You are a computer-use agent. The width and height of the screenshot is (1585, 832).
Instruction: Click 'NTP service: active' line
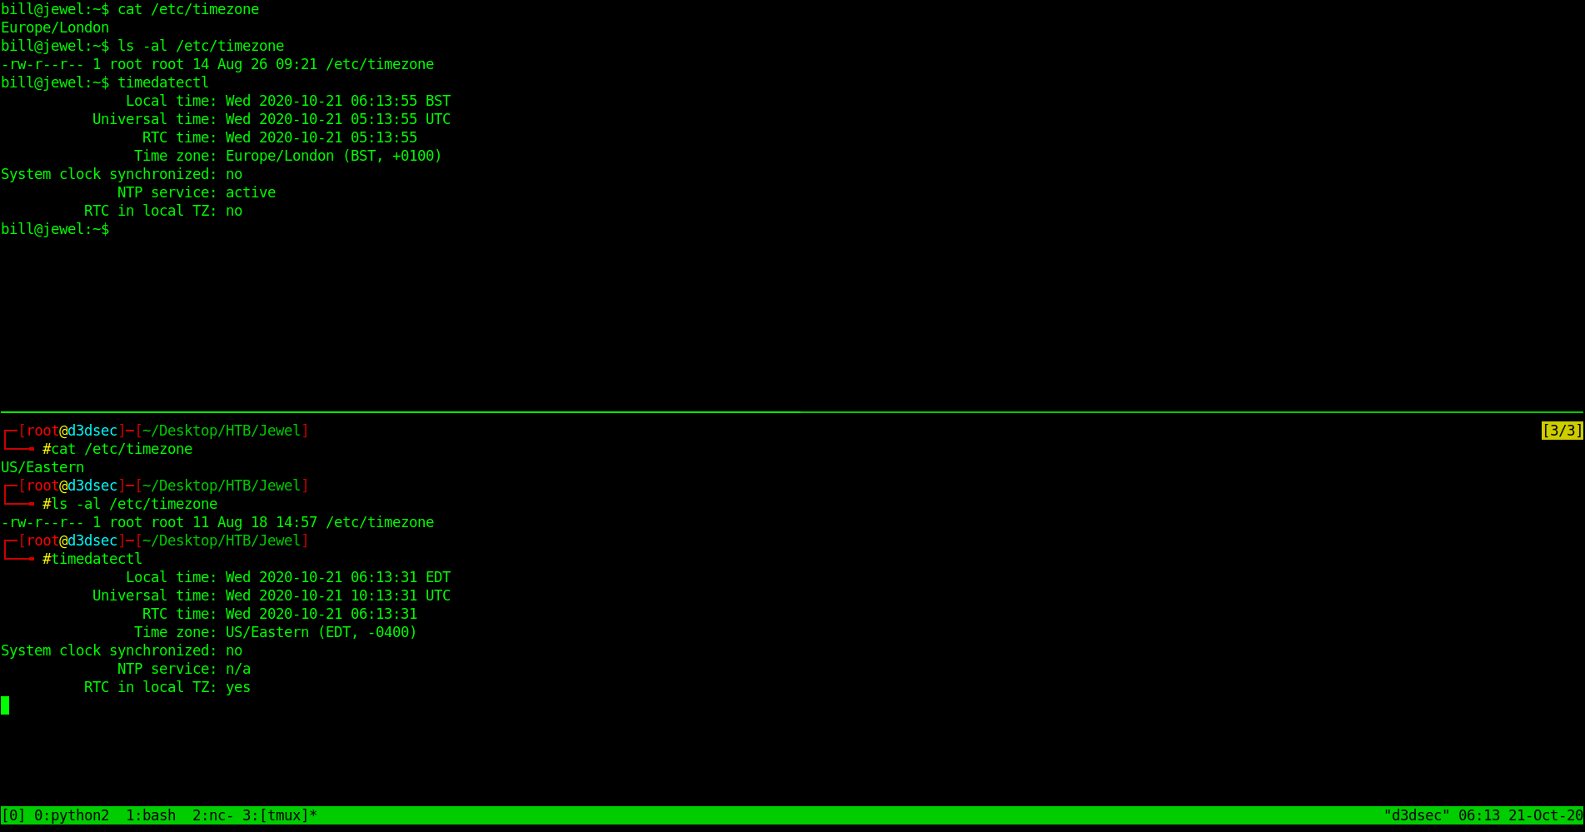tap(197, 192)
